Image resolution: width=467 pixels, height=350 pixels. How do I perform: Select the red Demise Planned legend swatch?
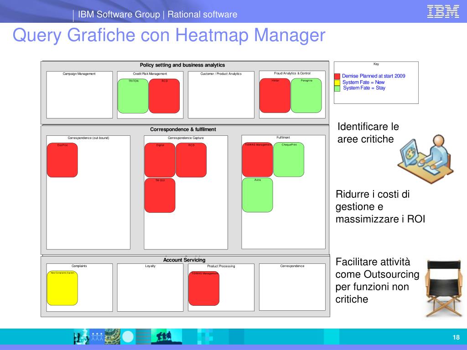(x=337, y=76)
